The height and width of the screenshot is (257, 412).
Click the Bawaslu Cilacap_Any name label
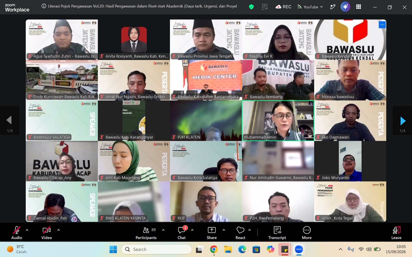52,178
